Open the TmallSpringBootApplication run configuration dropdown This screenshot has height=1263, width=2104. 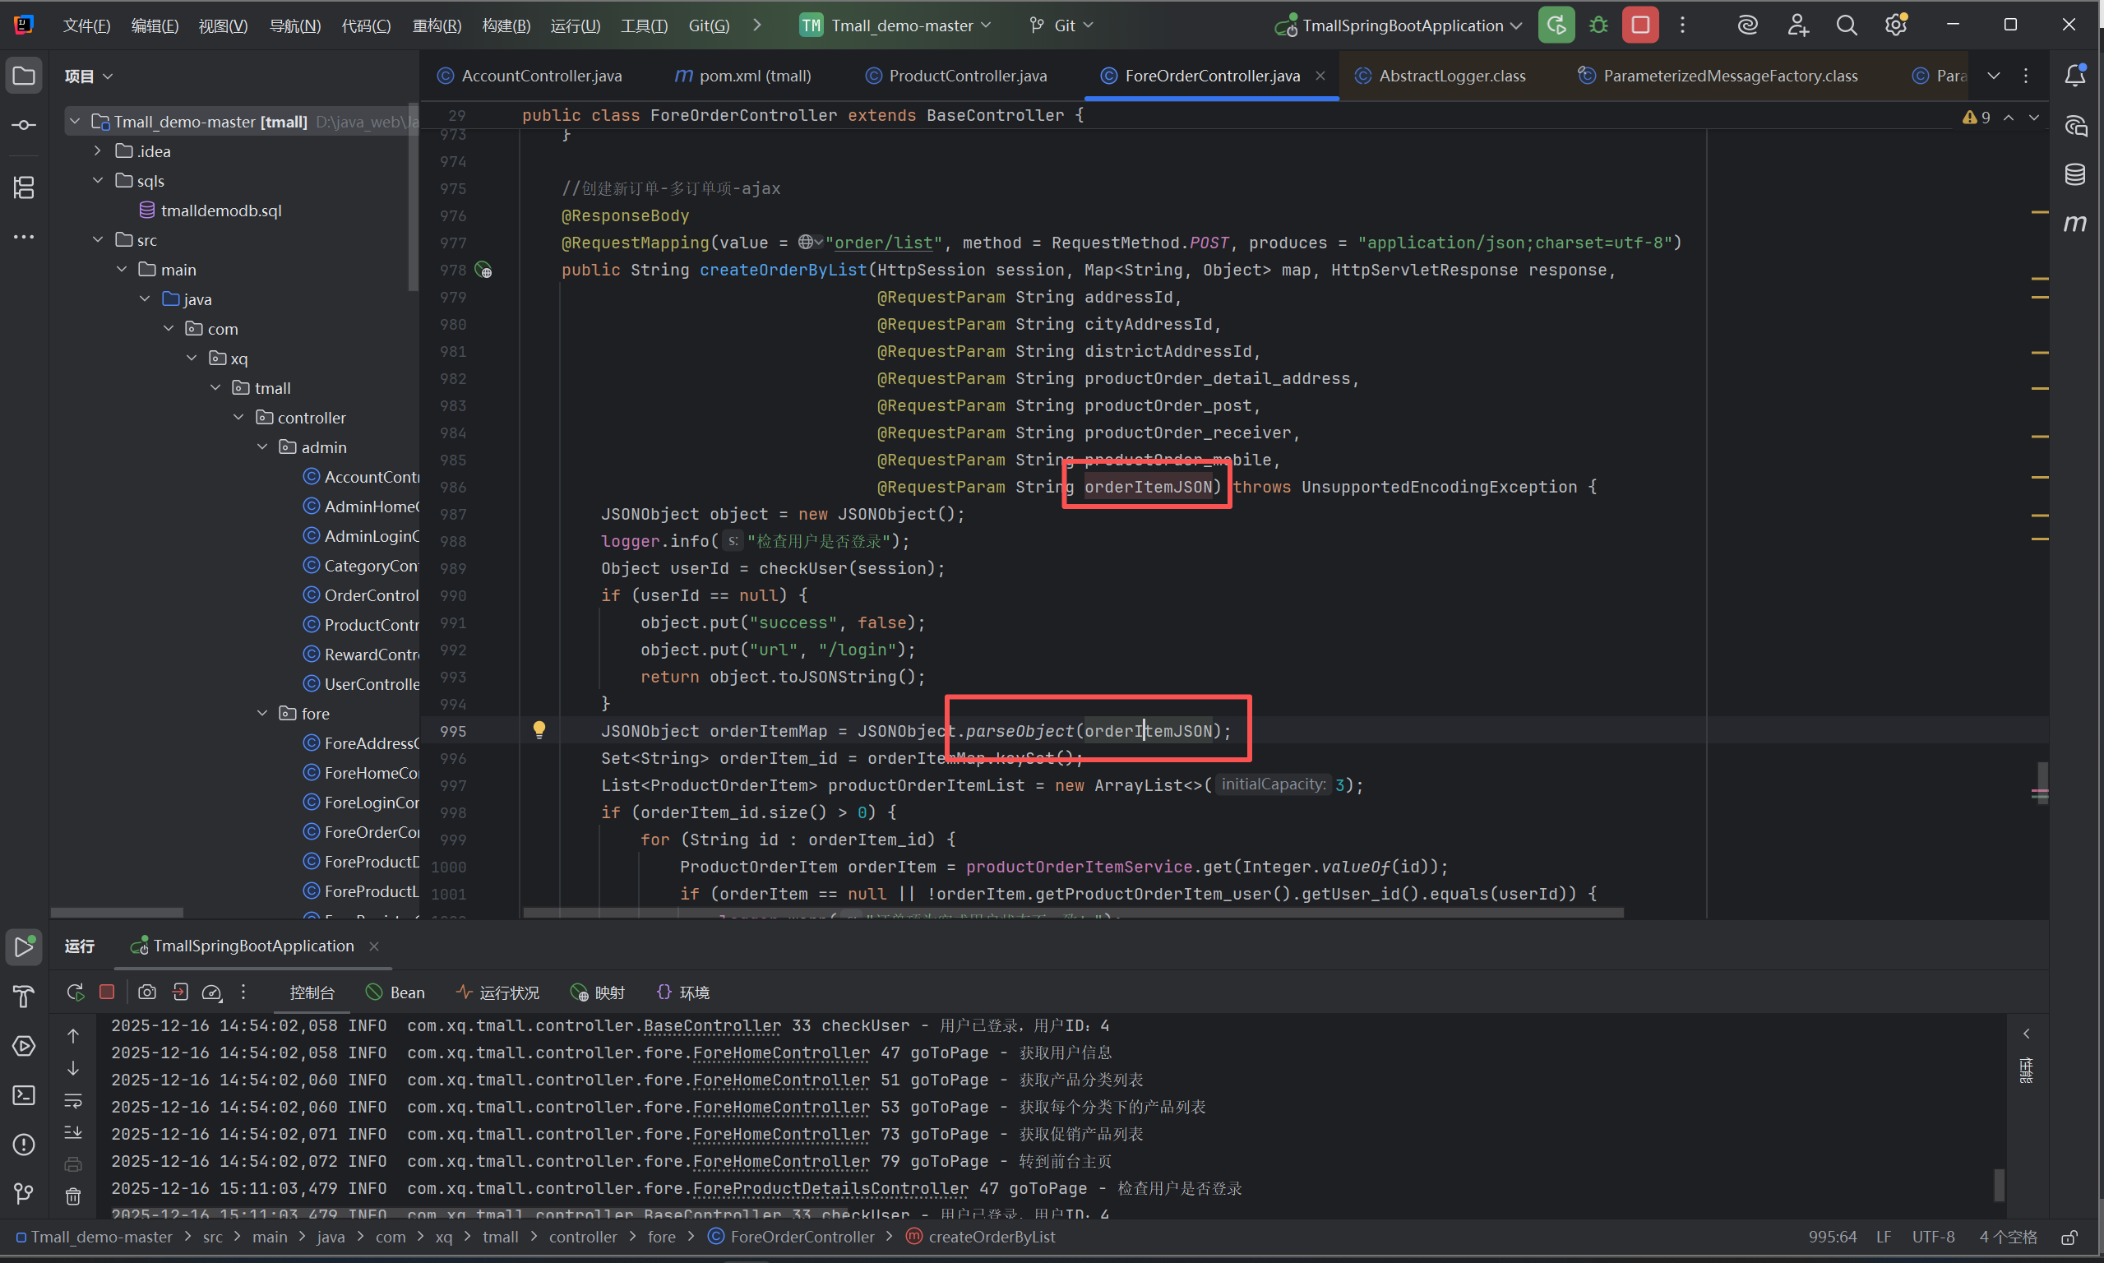(1402, 25)
